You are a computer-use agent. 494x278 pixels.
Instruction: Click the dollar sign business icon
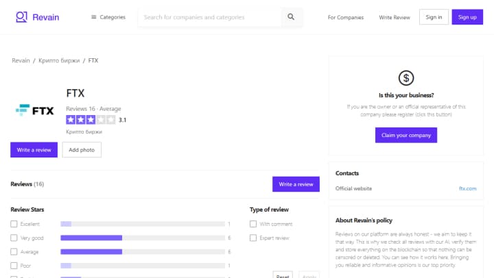405,77
